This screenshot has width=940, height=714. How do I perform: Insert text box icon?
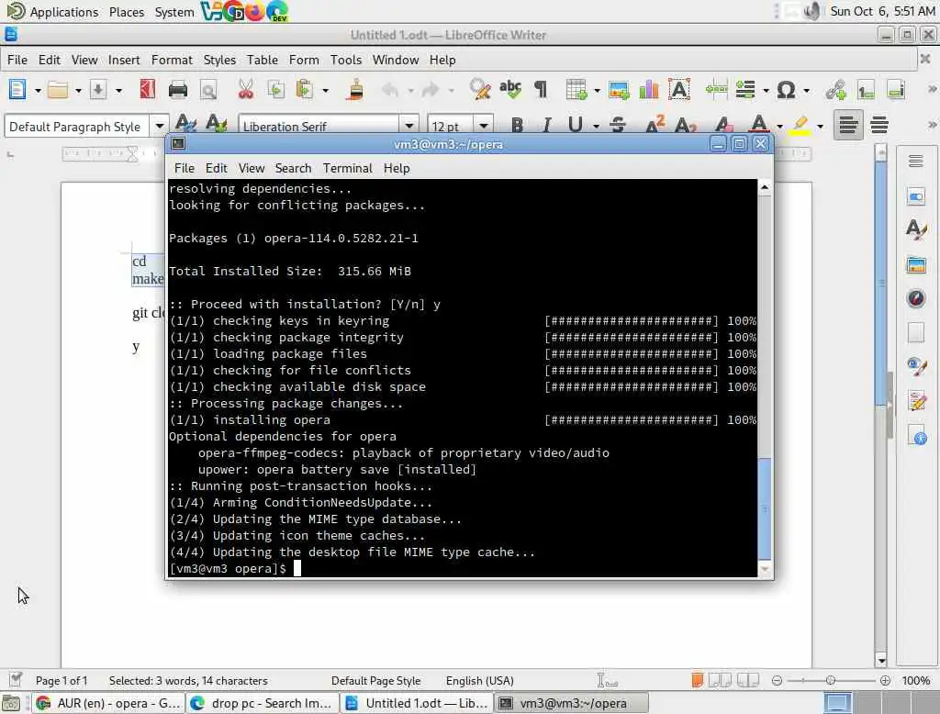679,90
